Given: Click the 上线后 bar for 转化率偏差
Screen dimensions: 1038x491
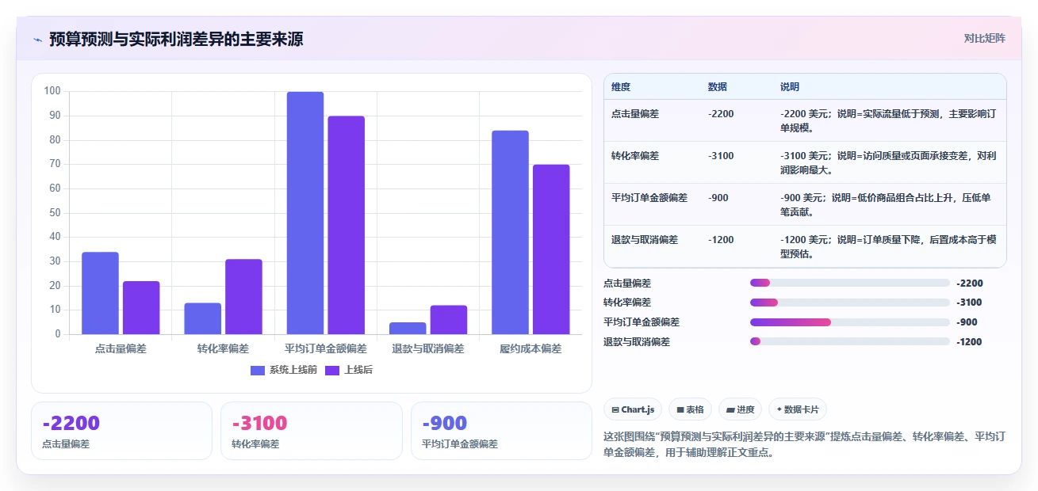Looking at the screenshot, I should coord(243,296).
